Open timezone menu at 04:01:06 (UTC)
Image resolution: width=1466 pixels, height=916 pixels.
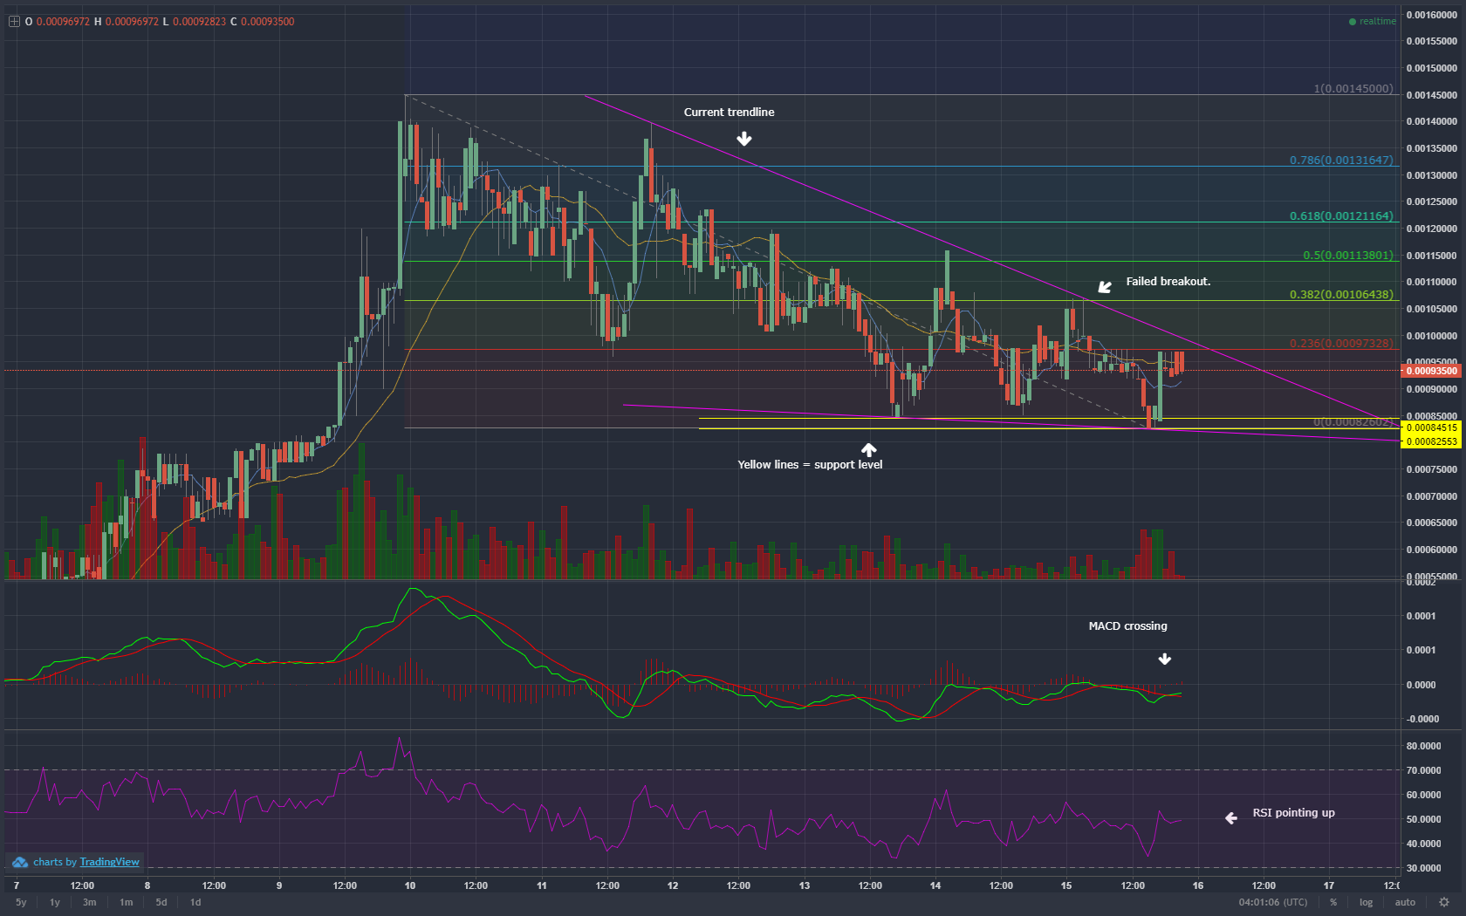tap(1273, 902)
